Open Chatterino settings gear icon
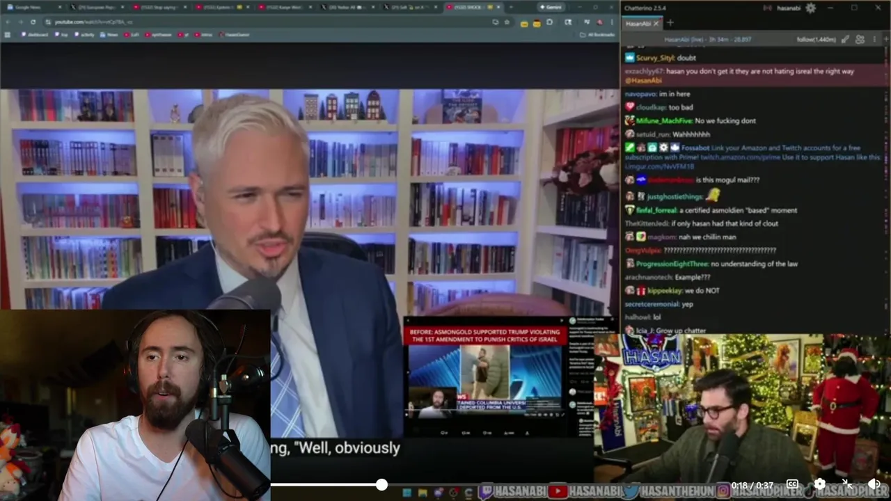This screenshot has width=891, height=501. (x=810, y=8)
